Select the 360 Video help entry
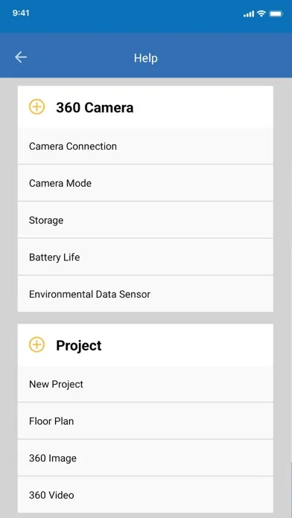Screen dimensions: 292x518 coord(145,494)
